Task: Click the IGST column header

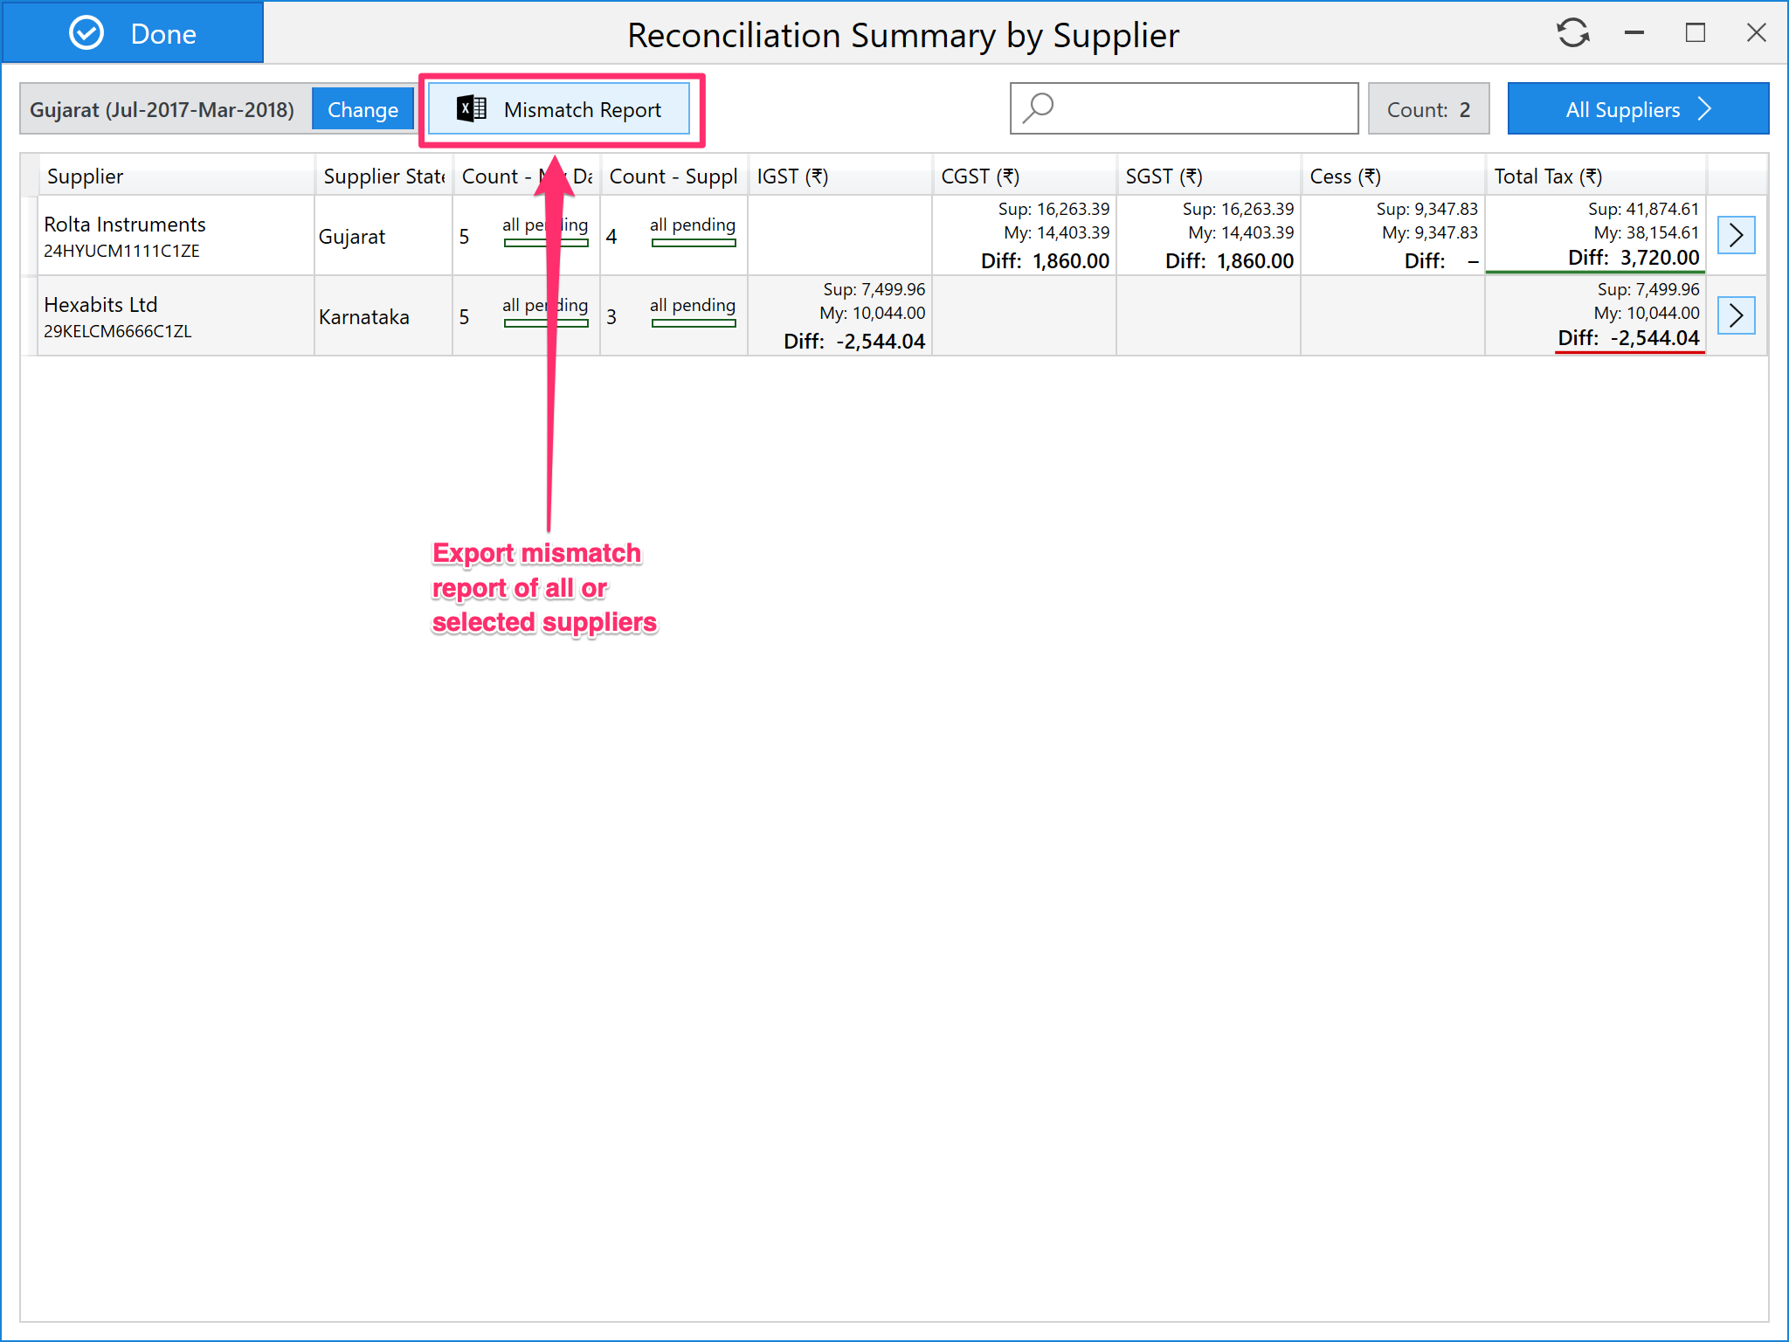Action: point(791,176)
